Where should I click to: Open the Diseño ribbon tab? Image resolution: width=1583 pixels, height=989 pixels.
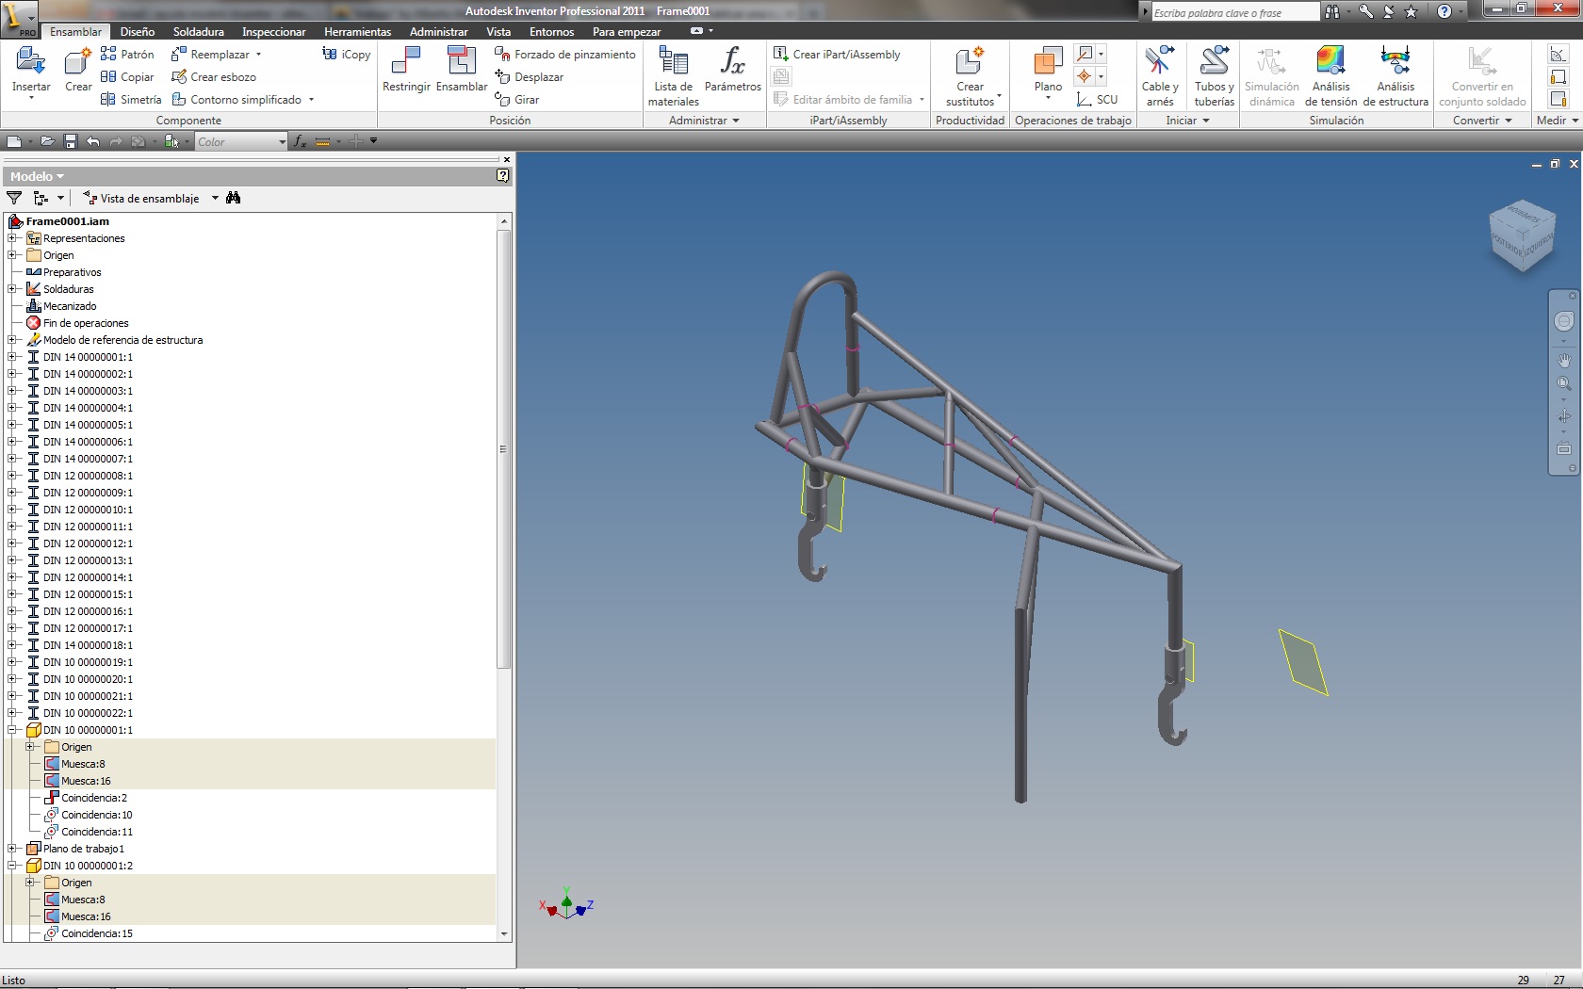138,31
